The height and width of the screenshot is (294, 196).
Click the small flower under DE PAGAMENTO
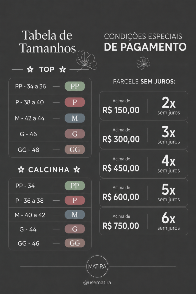coord(143,63)
